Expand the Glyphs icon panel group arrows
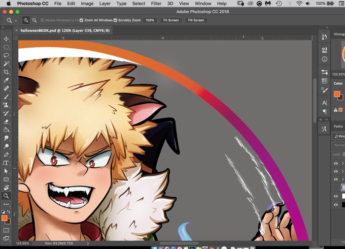Screen dimensions: 345x249 (327, 119)
